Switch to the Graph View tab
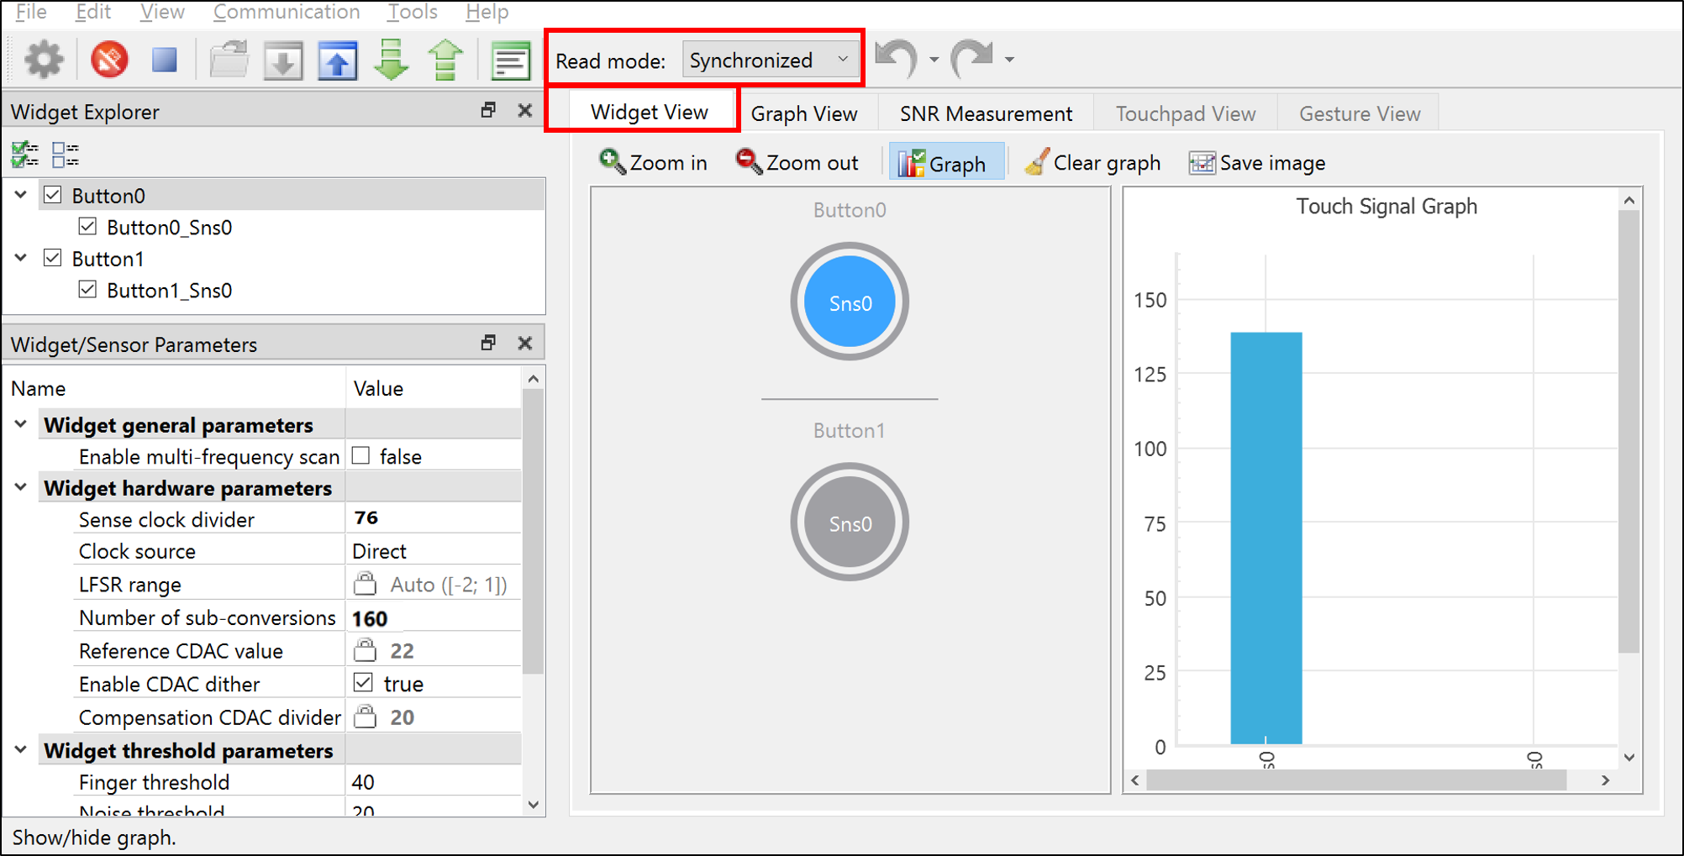 click(804, 113)
